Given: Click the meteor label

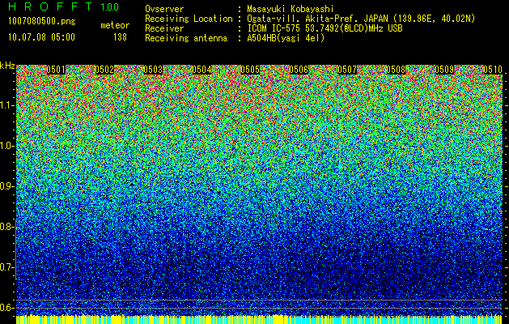Looking at the screenshot, I should [x=115, y=25].
